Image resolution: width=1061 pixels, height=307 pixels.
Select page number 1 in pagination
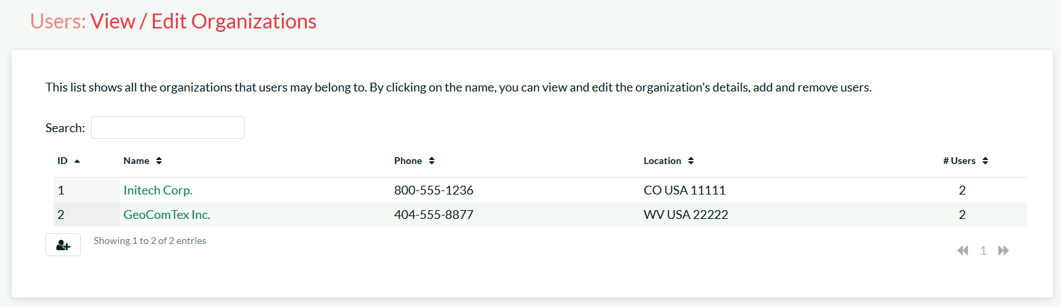[983, 251]
